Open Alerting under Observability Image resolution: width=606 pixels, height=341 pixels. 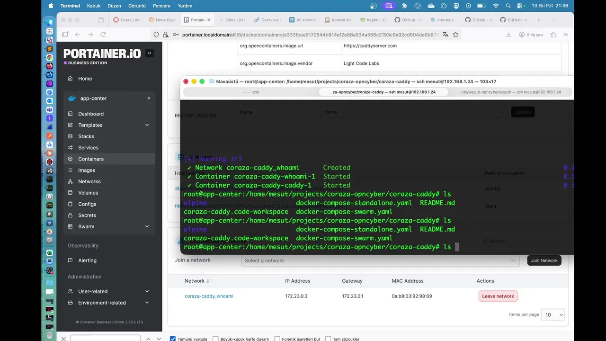(x=87, y=260)
